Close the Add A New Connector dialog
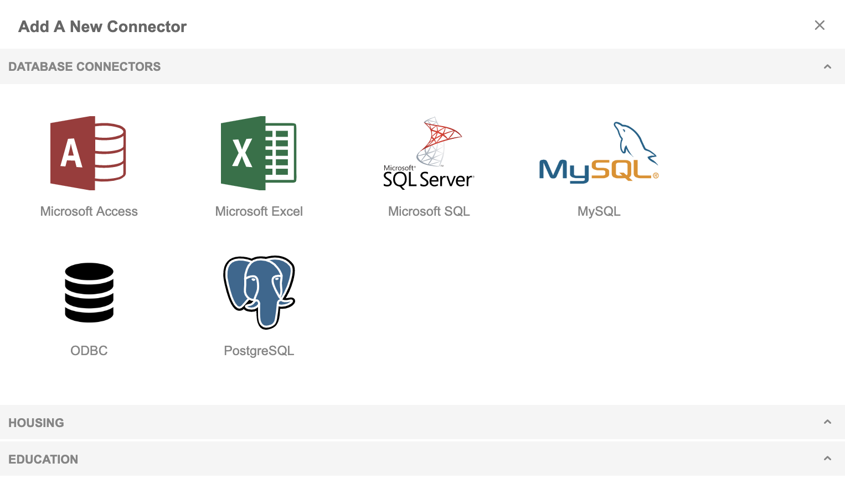845x489 pixels. (820, 25)
